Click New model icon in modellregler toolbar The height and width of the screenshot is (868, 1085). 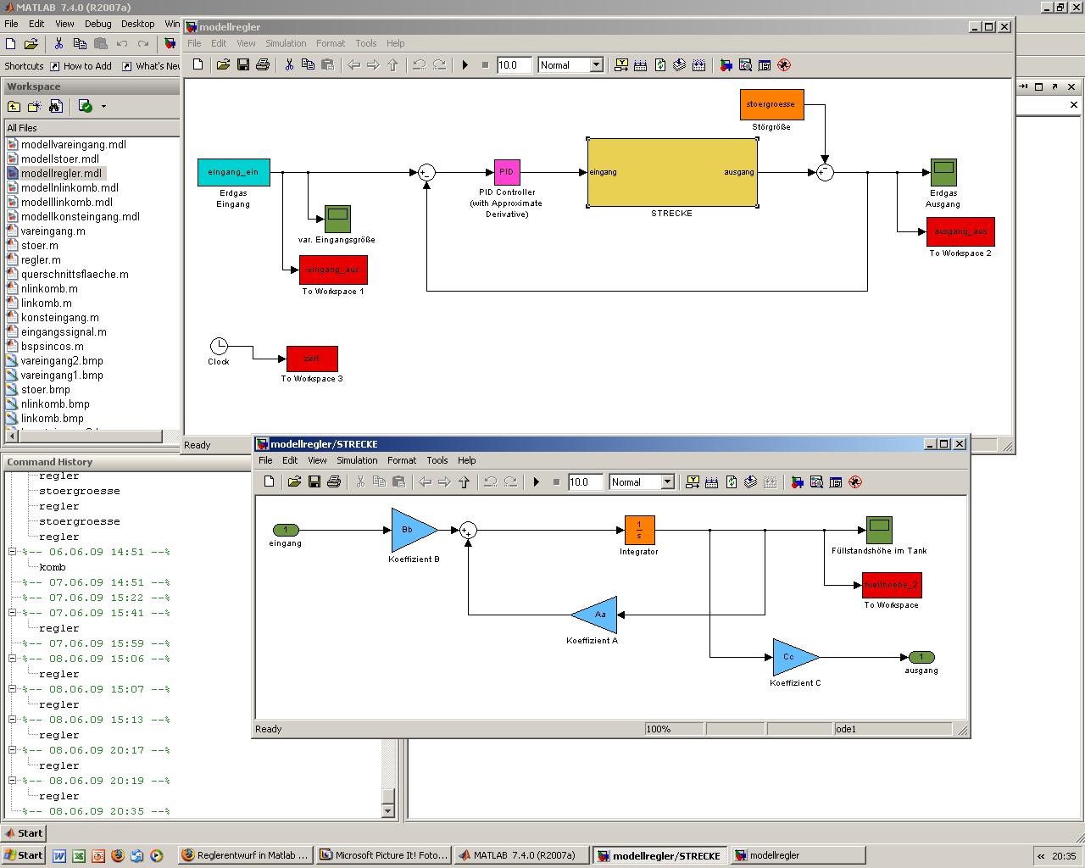coord(198,64)
